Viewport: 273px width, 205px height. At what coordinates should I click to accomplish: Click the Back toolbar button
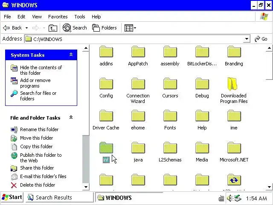tap(12, 28)
